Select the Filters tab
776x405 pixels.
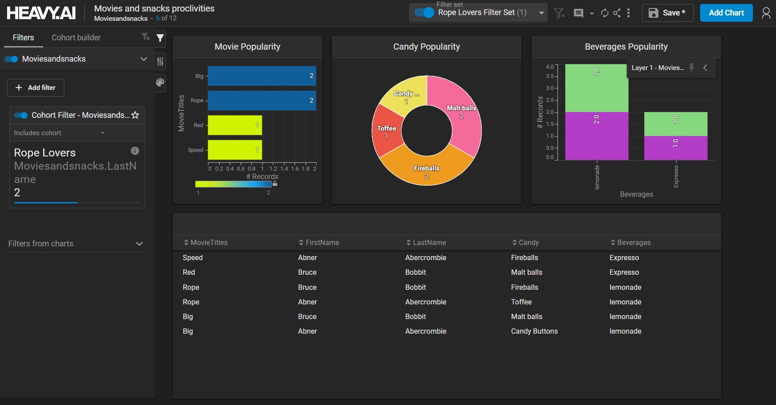click(x=23, y=38)
